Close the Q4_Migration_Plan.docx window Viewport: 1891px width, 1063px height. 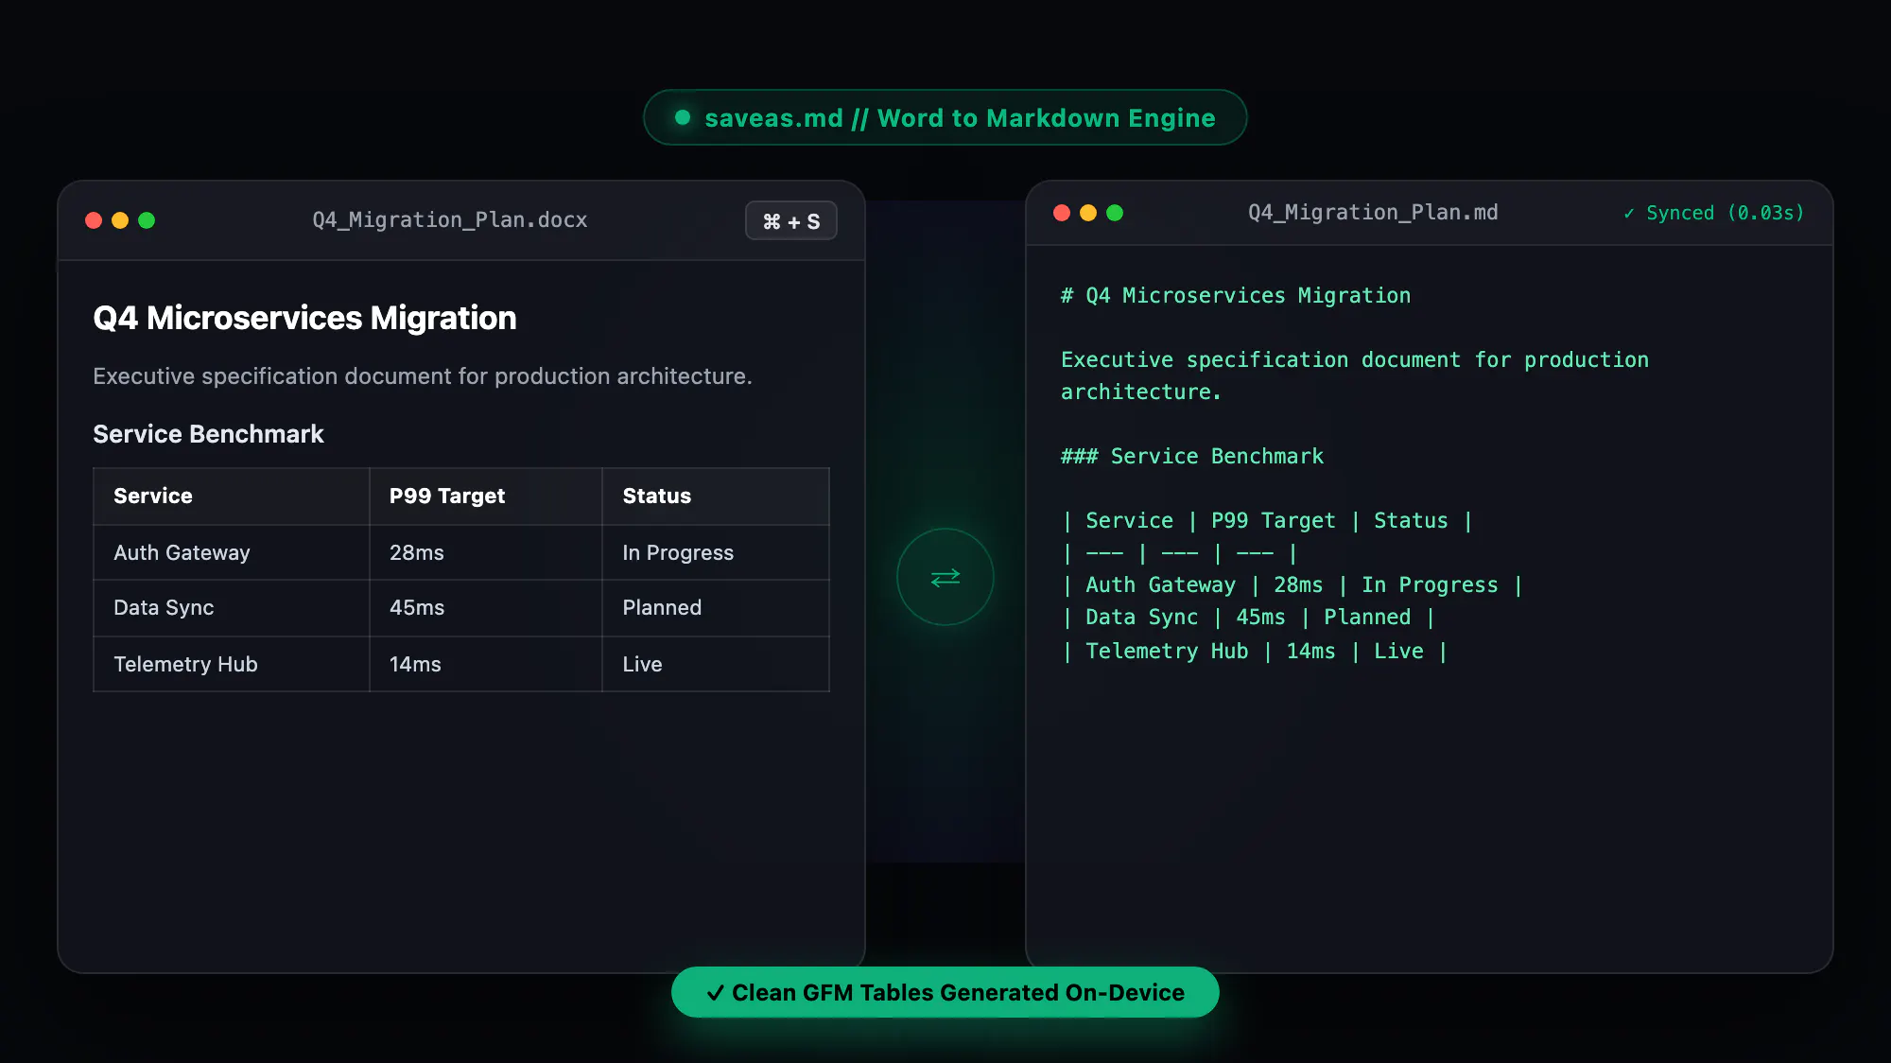point(94,220)
